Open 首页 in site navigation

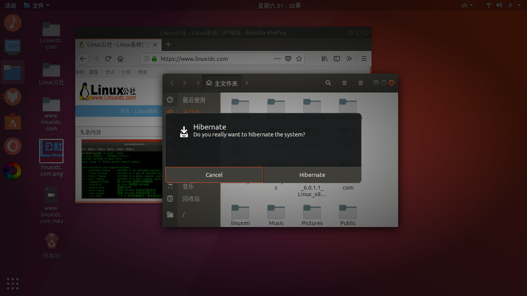125,111
